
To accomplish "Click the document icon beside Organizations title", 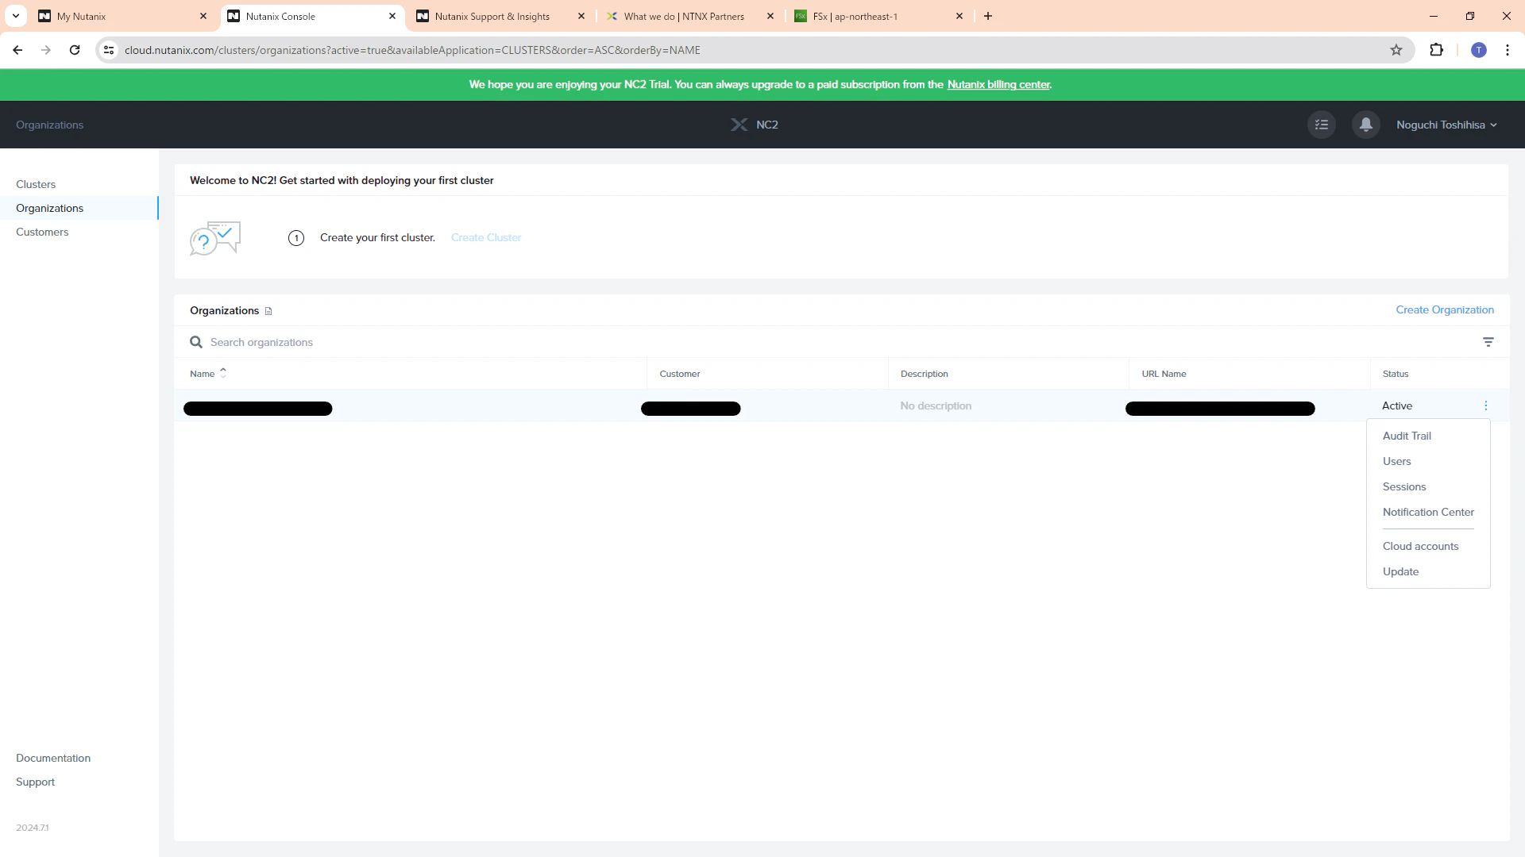I will coord(268,311).
